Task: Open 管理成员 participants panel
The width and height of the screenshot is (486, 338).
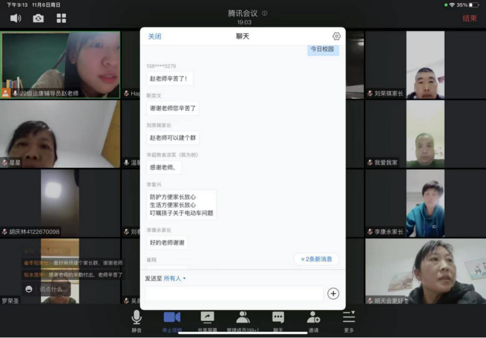Action: [x=243, y=320]
